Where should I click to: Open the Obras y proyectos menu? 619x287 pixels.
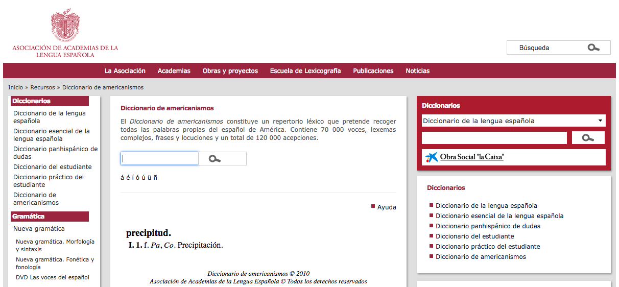pos(230,71)
